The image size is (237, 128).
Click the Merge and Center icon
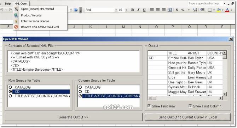click(x=170, y=10)
